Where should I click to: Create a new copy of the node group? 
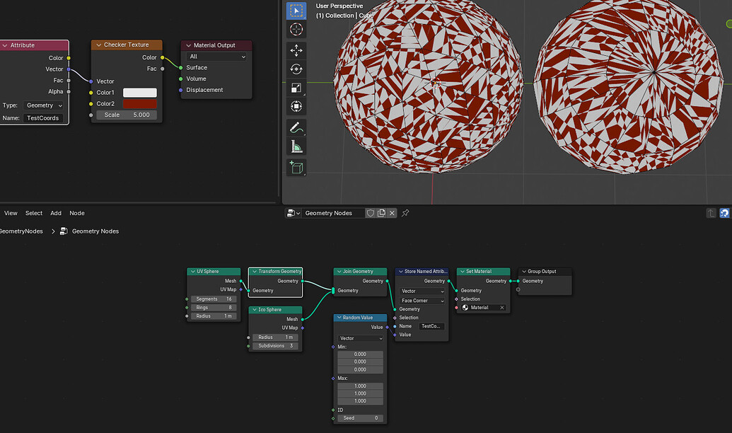[x=381, y=213]
